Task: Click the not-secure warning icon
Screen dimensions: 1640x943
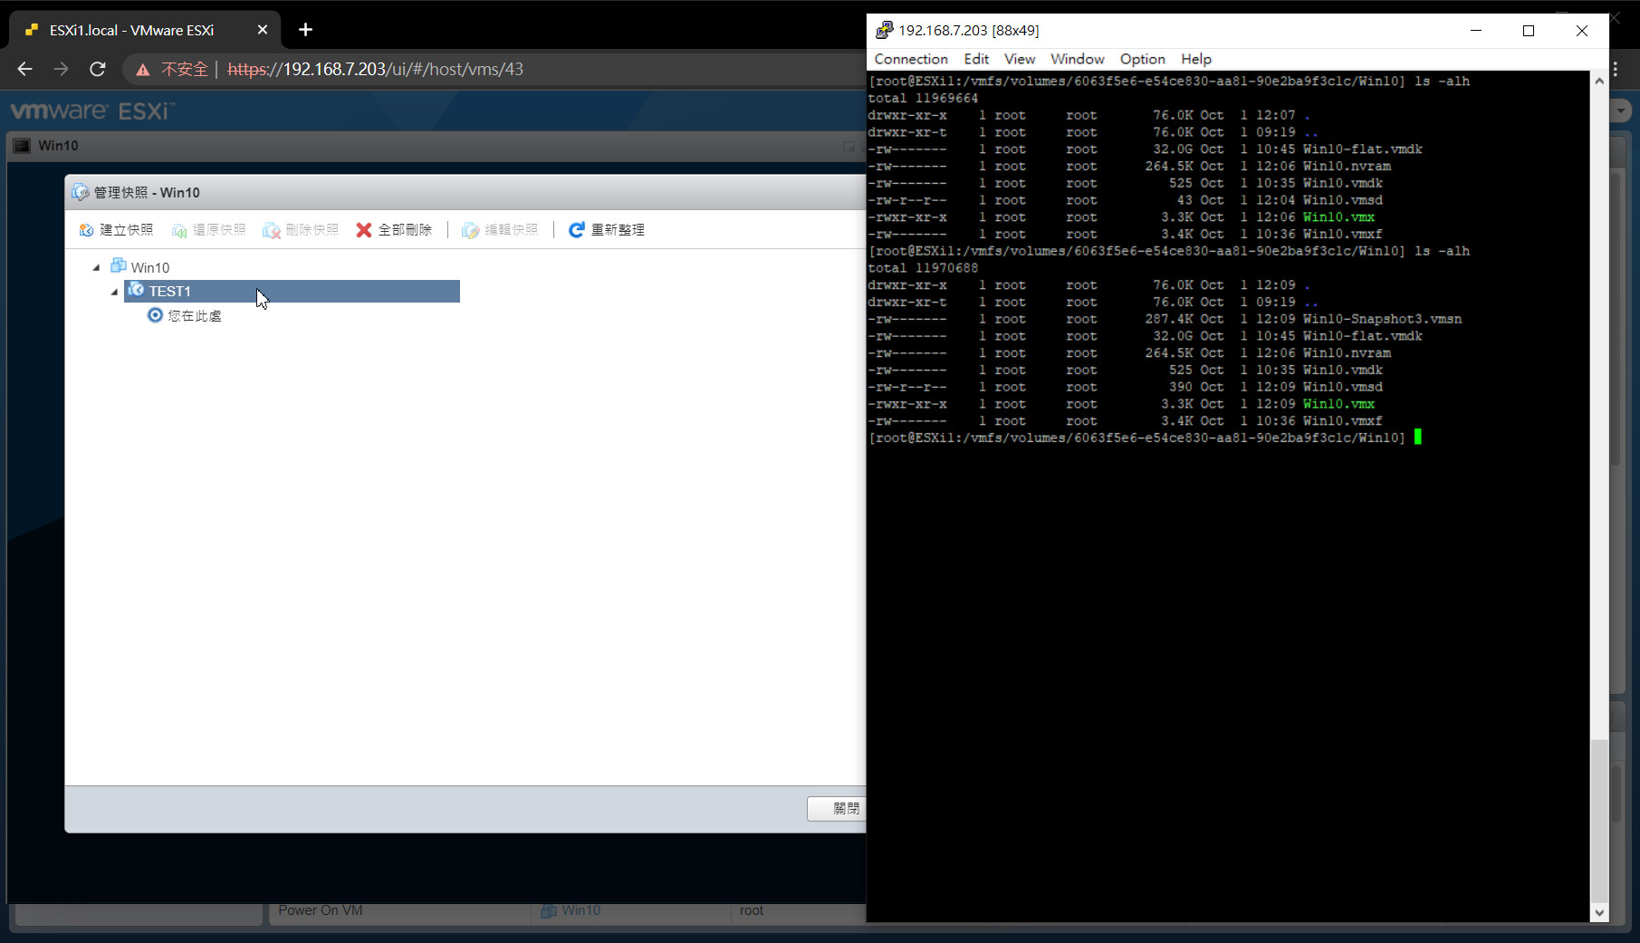Action: (x=143, y=70)
